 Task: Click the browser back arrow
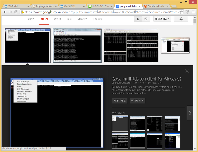4,12
